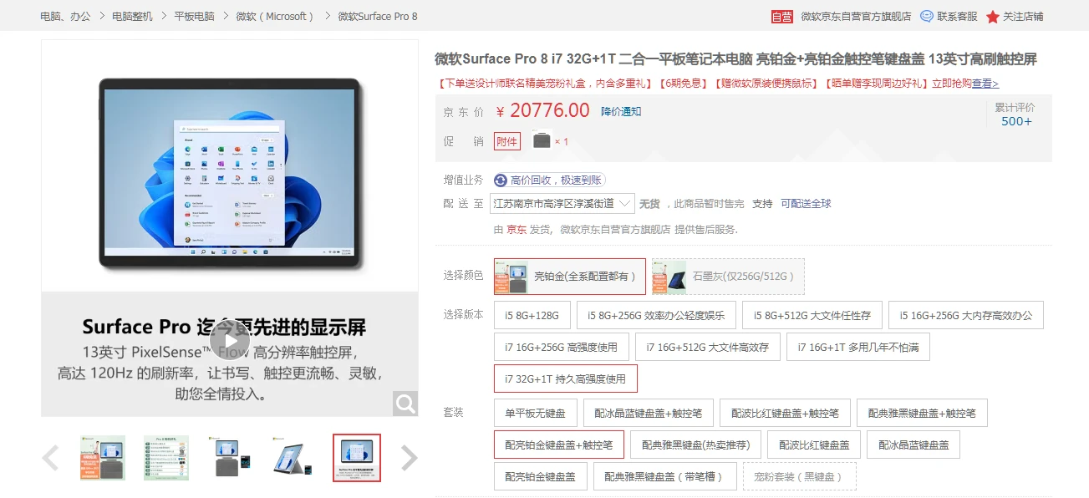This screenshot has width=1089, height=498.
Task: Show previous thumbnails with left arrow
Action: [51, 458]
